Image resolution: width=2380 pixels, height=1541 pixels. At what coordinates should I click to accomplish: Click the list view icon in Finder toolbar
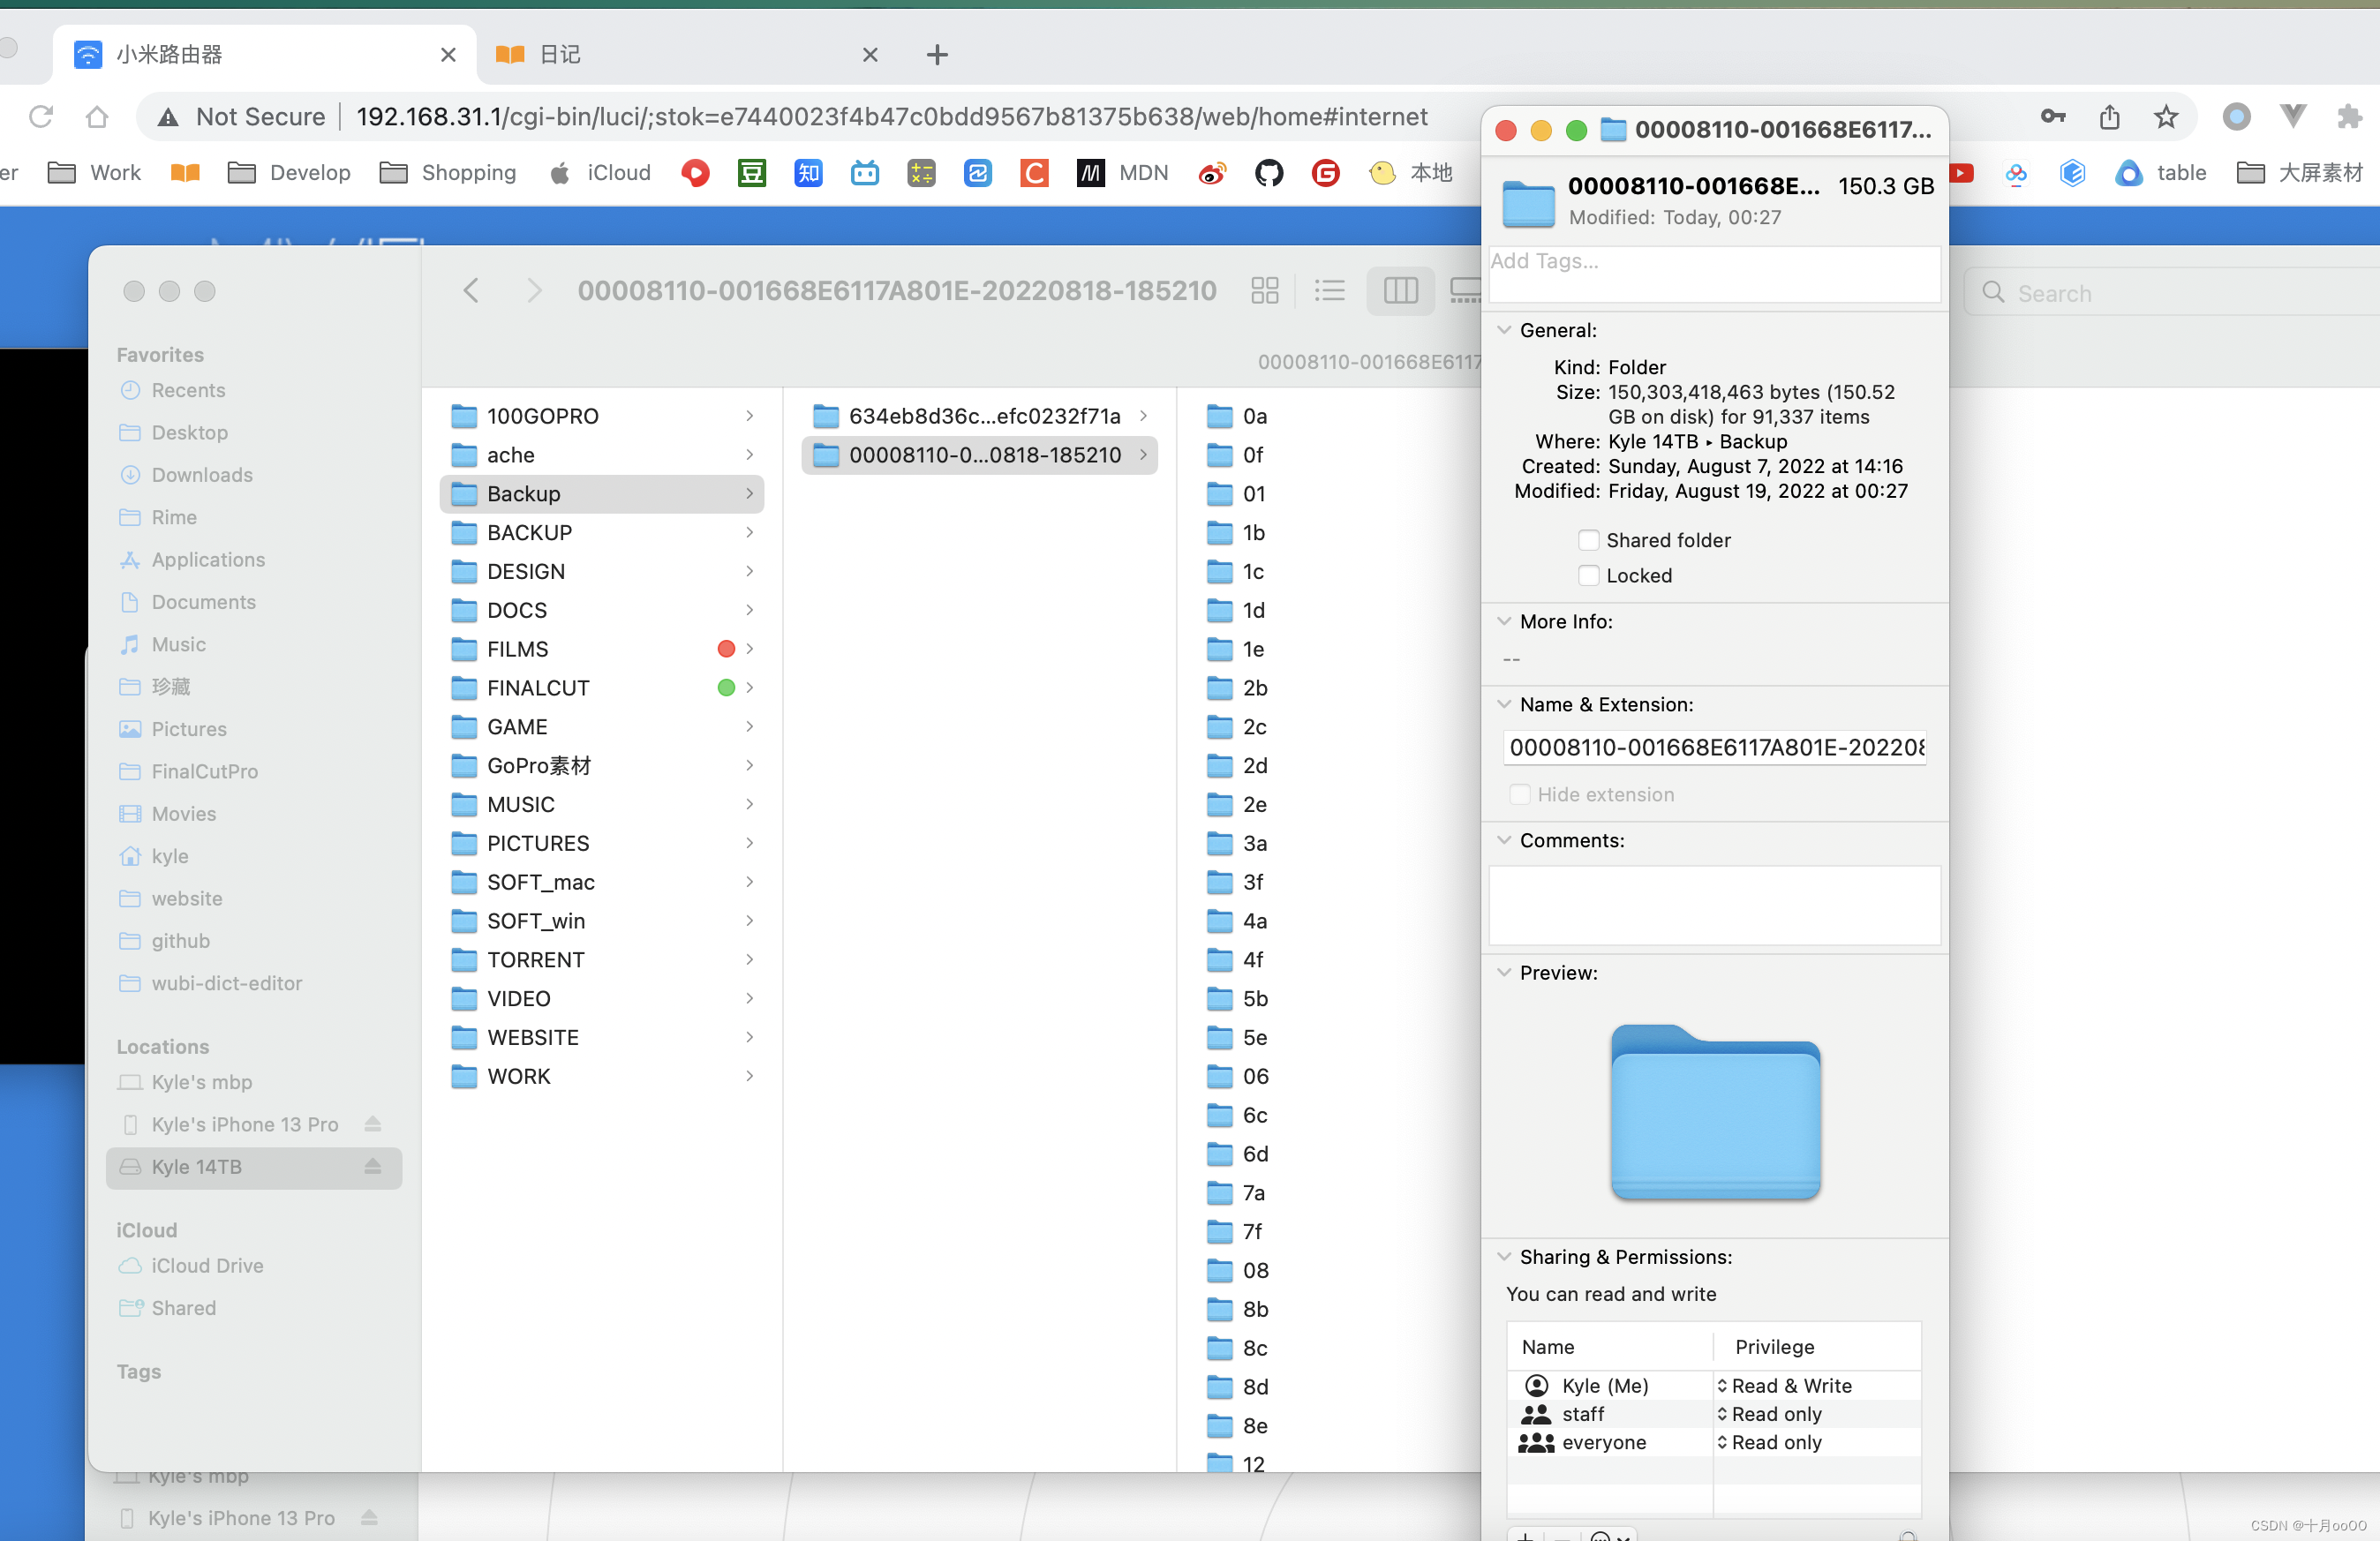pos(1330,289)
